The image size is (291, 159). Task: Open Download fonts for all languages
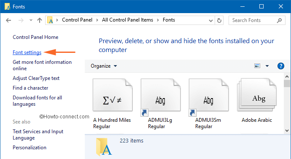(37, 101)
